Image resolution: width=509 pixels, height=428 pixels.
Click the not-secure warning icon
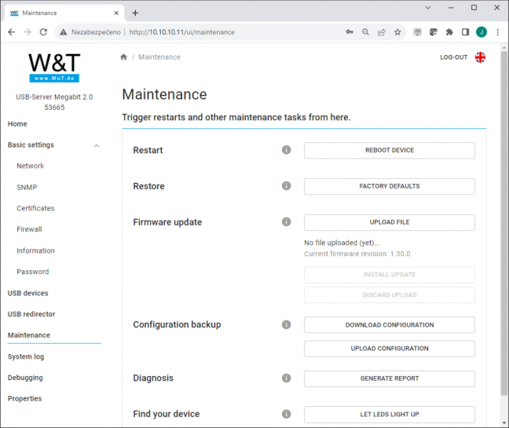tap(64, 32)
